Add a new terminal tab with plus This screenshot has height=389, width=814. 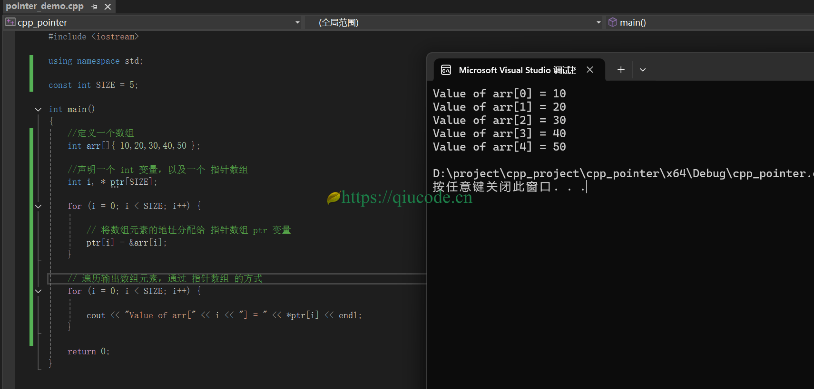pos(621,70)
